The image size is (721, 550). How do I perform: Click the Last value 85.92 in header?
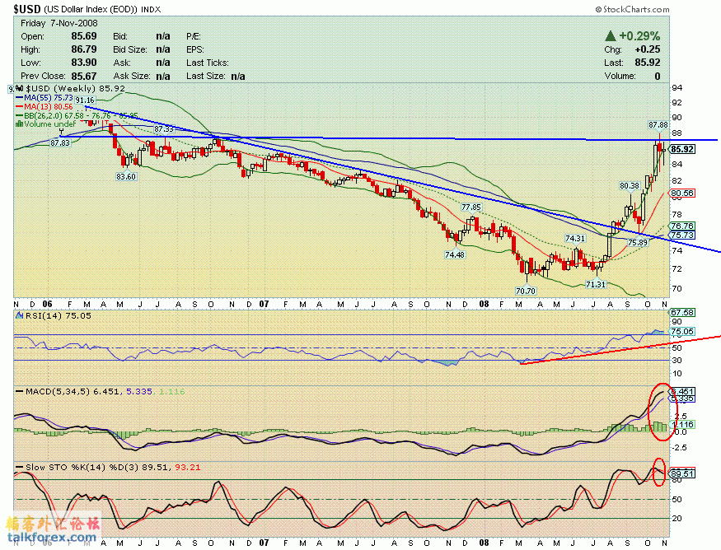click(648, 63)
